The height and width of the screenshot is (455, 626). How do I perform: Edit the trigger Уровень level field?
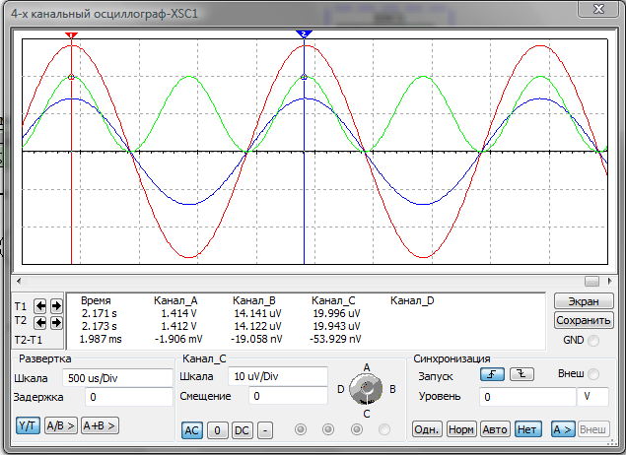click(527, 397)
